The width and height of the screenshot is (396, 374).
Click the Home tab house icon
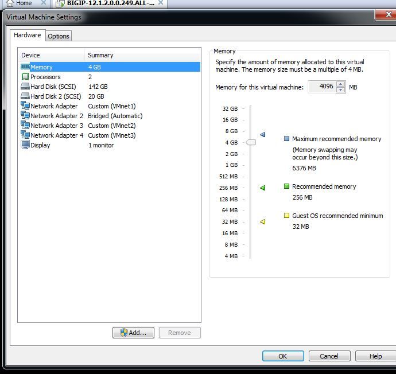pos(10,3)
